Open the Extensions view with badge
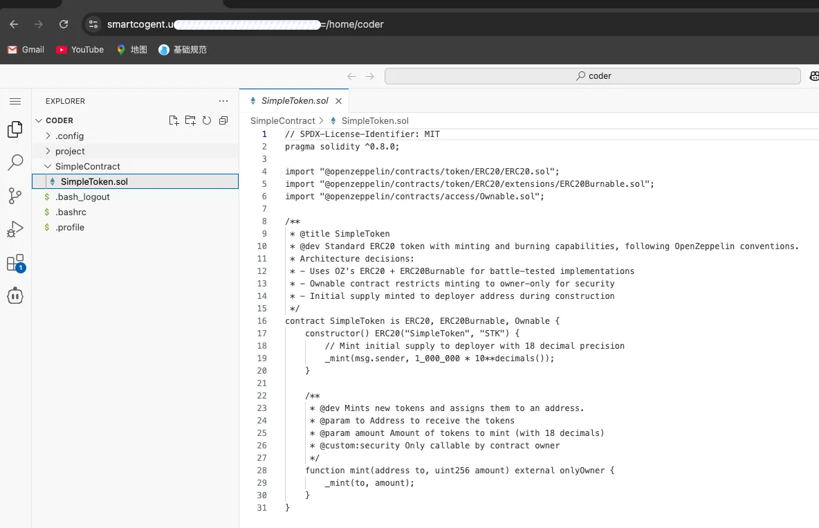This screenshot has height=528, width=819. [x=15, y=263]
